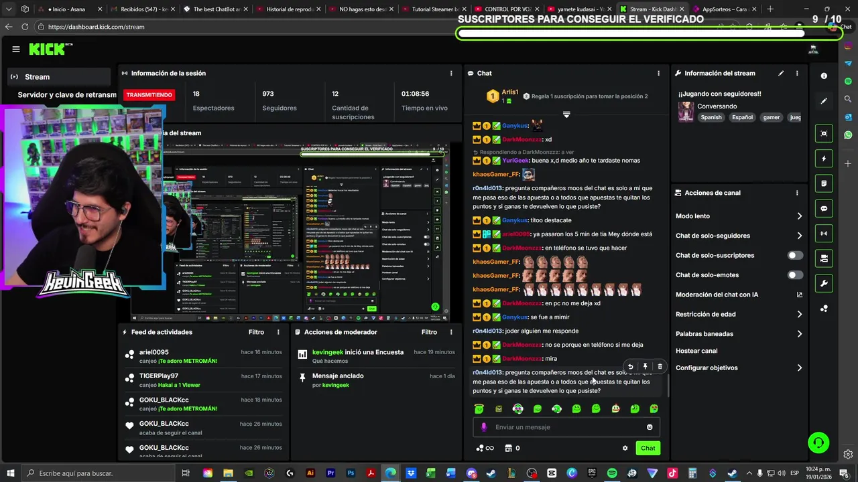Click chat bubble icon in right sidebar
Image resolution: width=858 pixels, height=482 pixels.
tap(824, 208)
